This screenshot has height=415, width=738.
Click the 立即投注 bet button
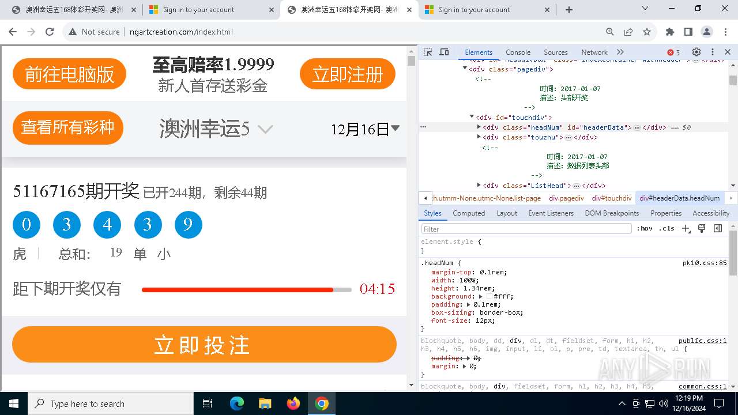pyautogui.click(x=204, y=345)
